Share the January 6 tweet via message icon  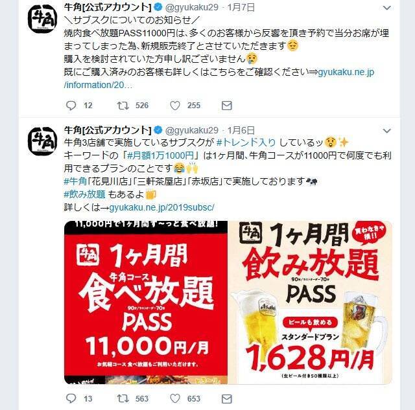click(227, 398)
